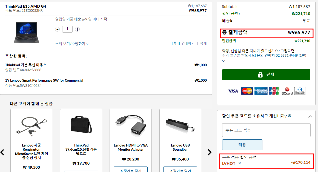The width and height of the screenshot is (318, 172).
Task: Click the Lenovo 제공 Kensington MicroSaver product name
Action: (31, 151)
